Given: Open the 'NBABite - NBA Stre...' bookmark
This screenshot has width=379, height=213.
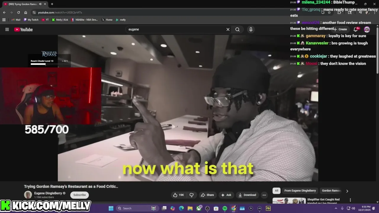Looking at the screenshot, I should click(84, 20).
